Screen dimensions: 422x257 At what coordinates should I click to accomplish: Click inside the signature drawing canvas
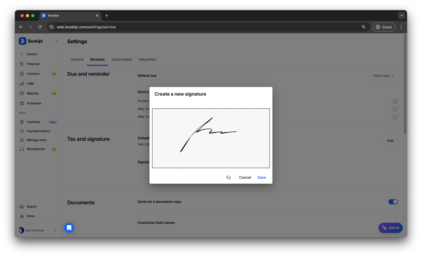[x=211, y=138]
